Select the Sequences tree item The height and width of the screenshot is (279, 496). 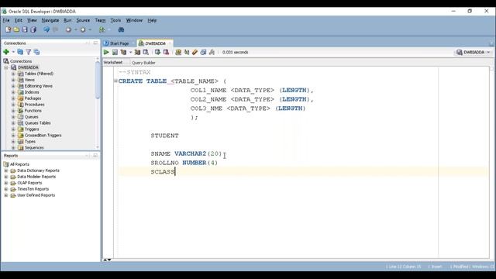(34, 148)
